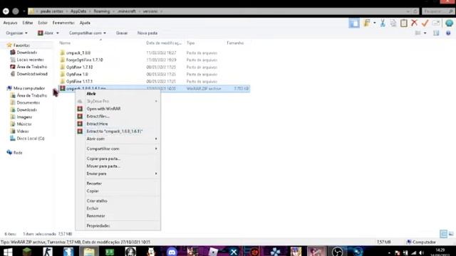Expand the address bar history dropdown
456x256 pixels.
408,11
